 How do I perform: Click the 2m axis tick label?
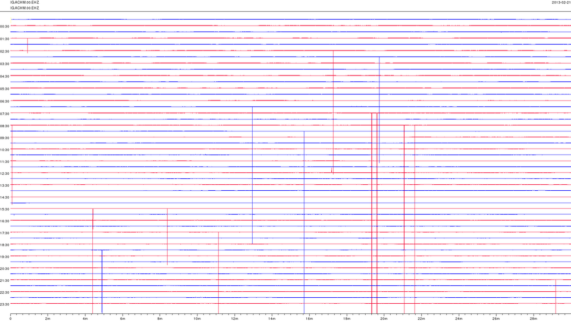point(48,319)
